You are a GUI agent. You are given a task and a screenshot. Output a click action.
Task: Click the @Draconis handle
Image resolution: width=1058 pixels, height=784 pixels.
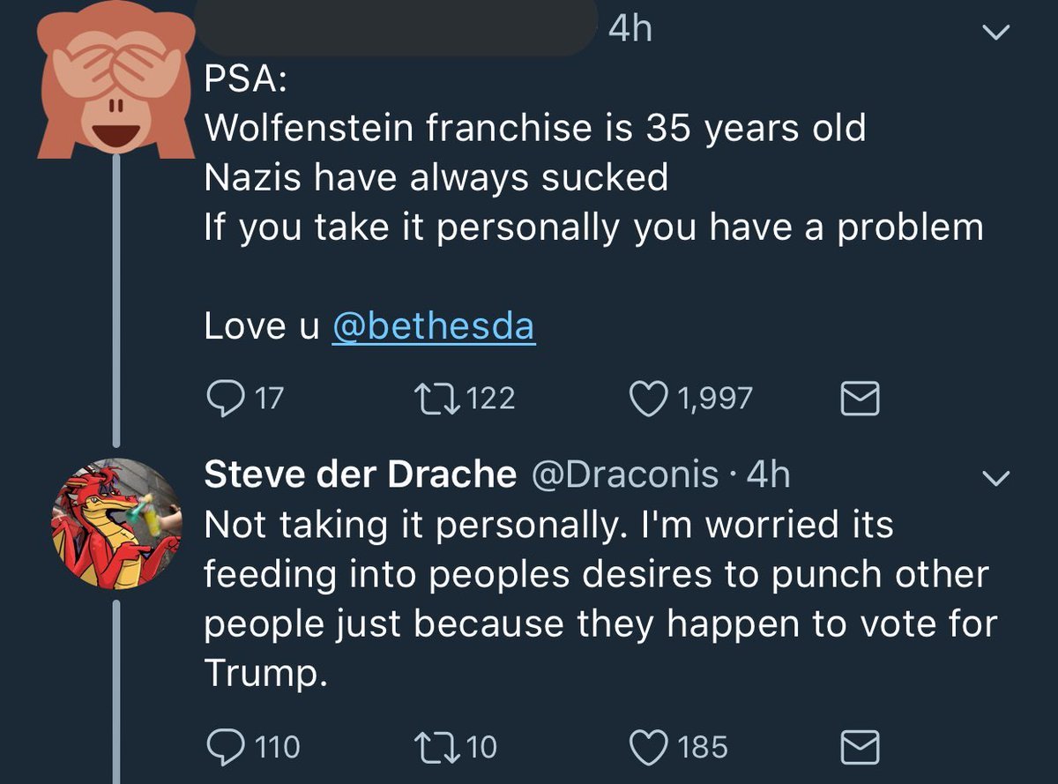[625, 475]
